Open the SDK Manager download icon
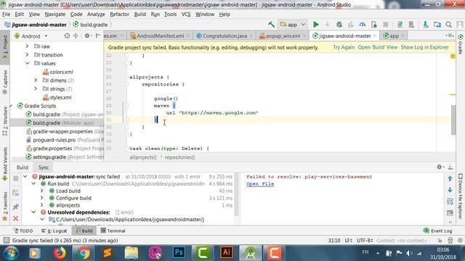The width and height of the screenshot is (465, 261). pyautogui.click(x=425, y=25)
